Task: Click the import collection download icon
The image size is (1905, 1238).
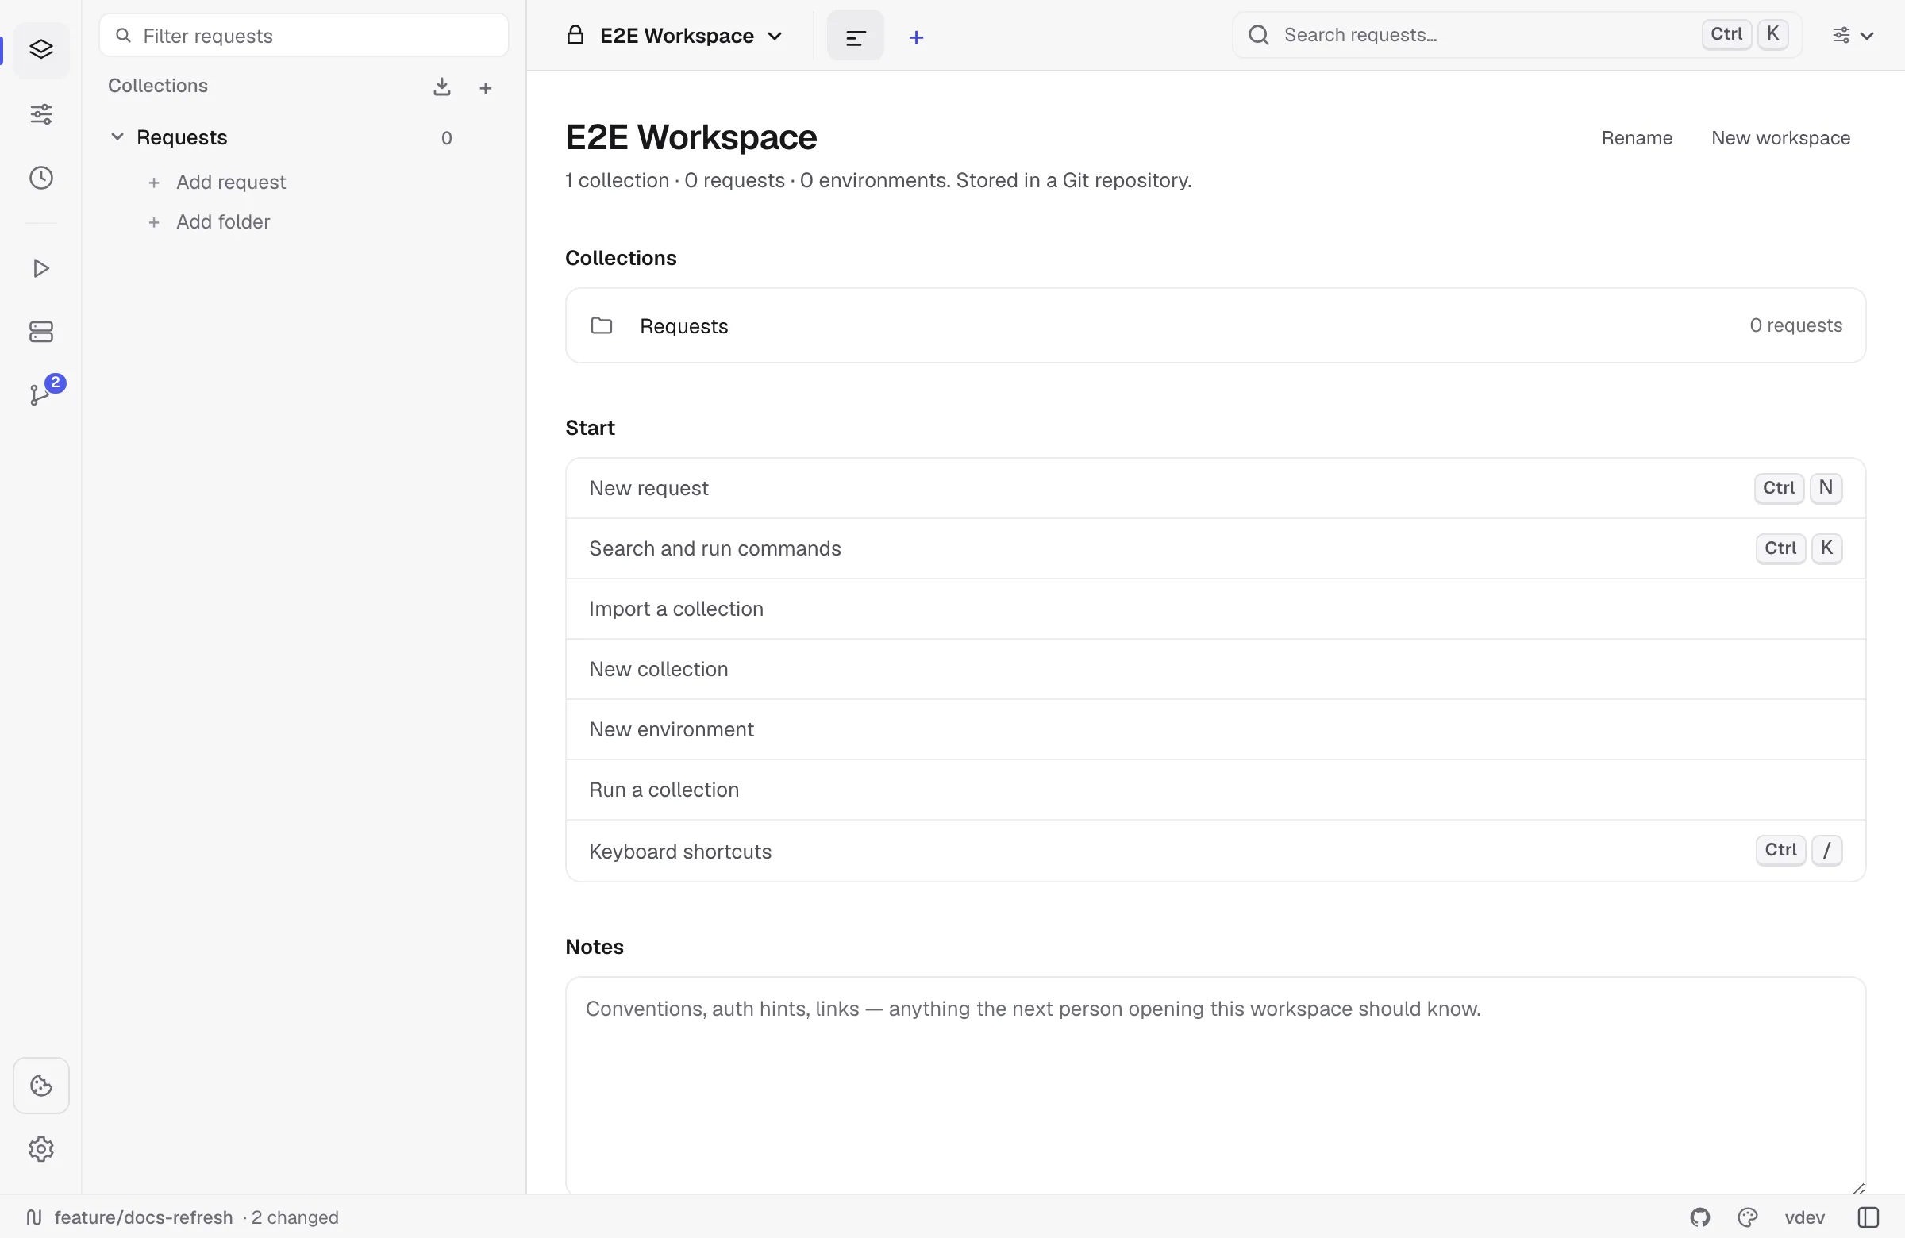Action: click(442, 87)
